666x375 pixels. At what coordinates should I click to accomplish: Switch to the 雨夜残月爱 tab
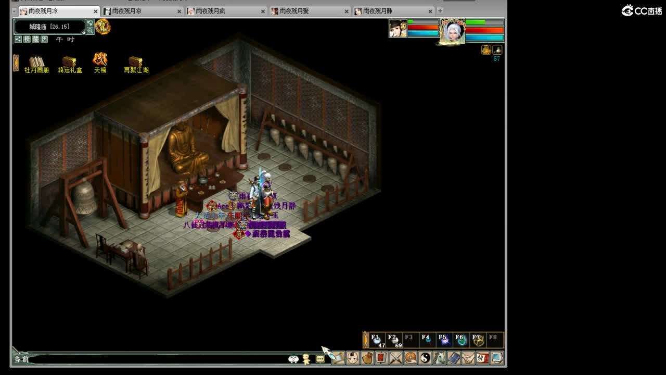pos(310,11)
